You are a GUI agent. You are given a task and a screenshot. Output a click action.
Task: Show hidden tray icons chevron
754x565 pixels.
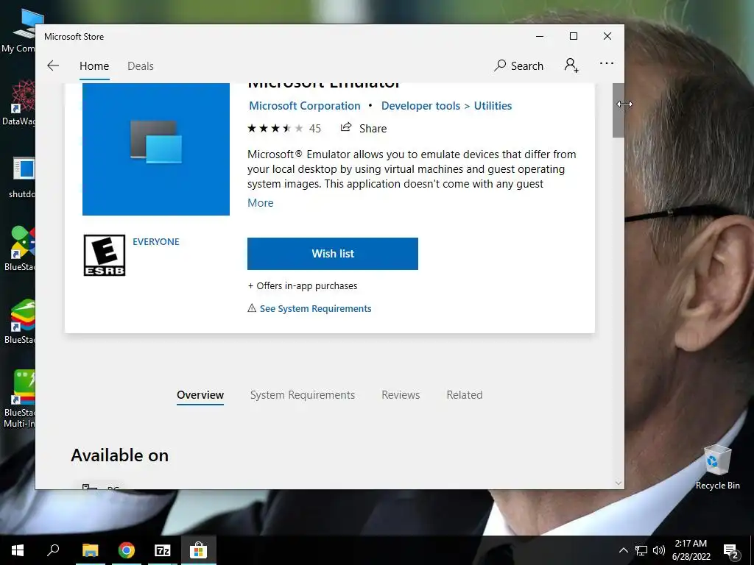pos(623,550)
